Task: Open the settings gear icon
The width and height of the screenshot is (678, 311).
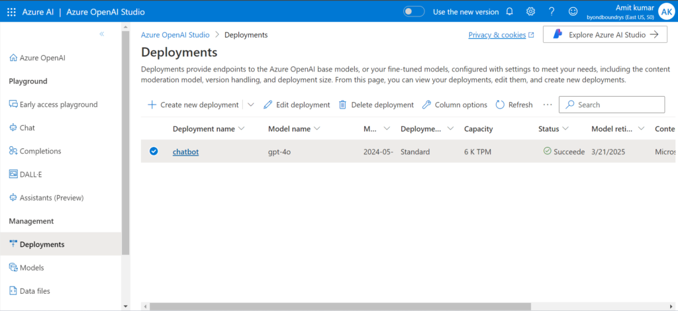Action: [530, 12]
